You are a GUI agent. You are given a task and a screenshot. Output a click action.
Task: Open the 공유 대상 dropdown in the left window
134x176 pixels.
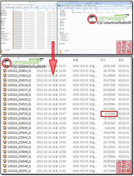click(x=19, y=8)
